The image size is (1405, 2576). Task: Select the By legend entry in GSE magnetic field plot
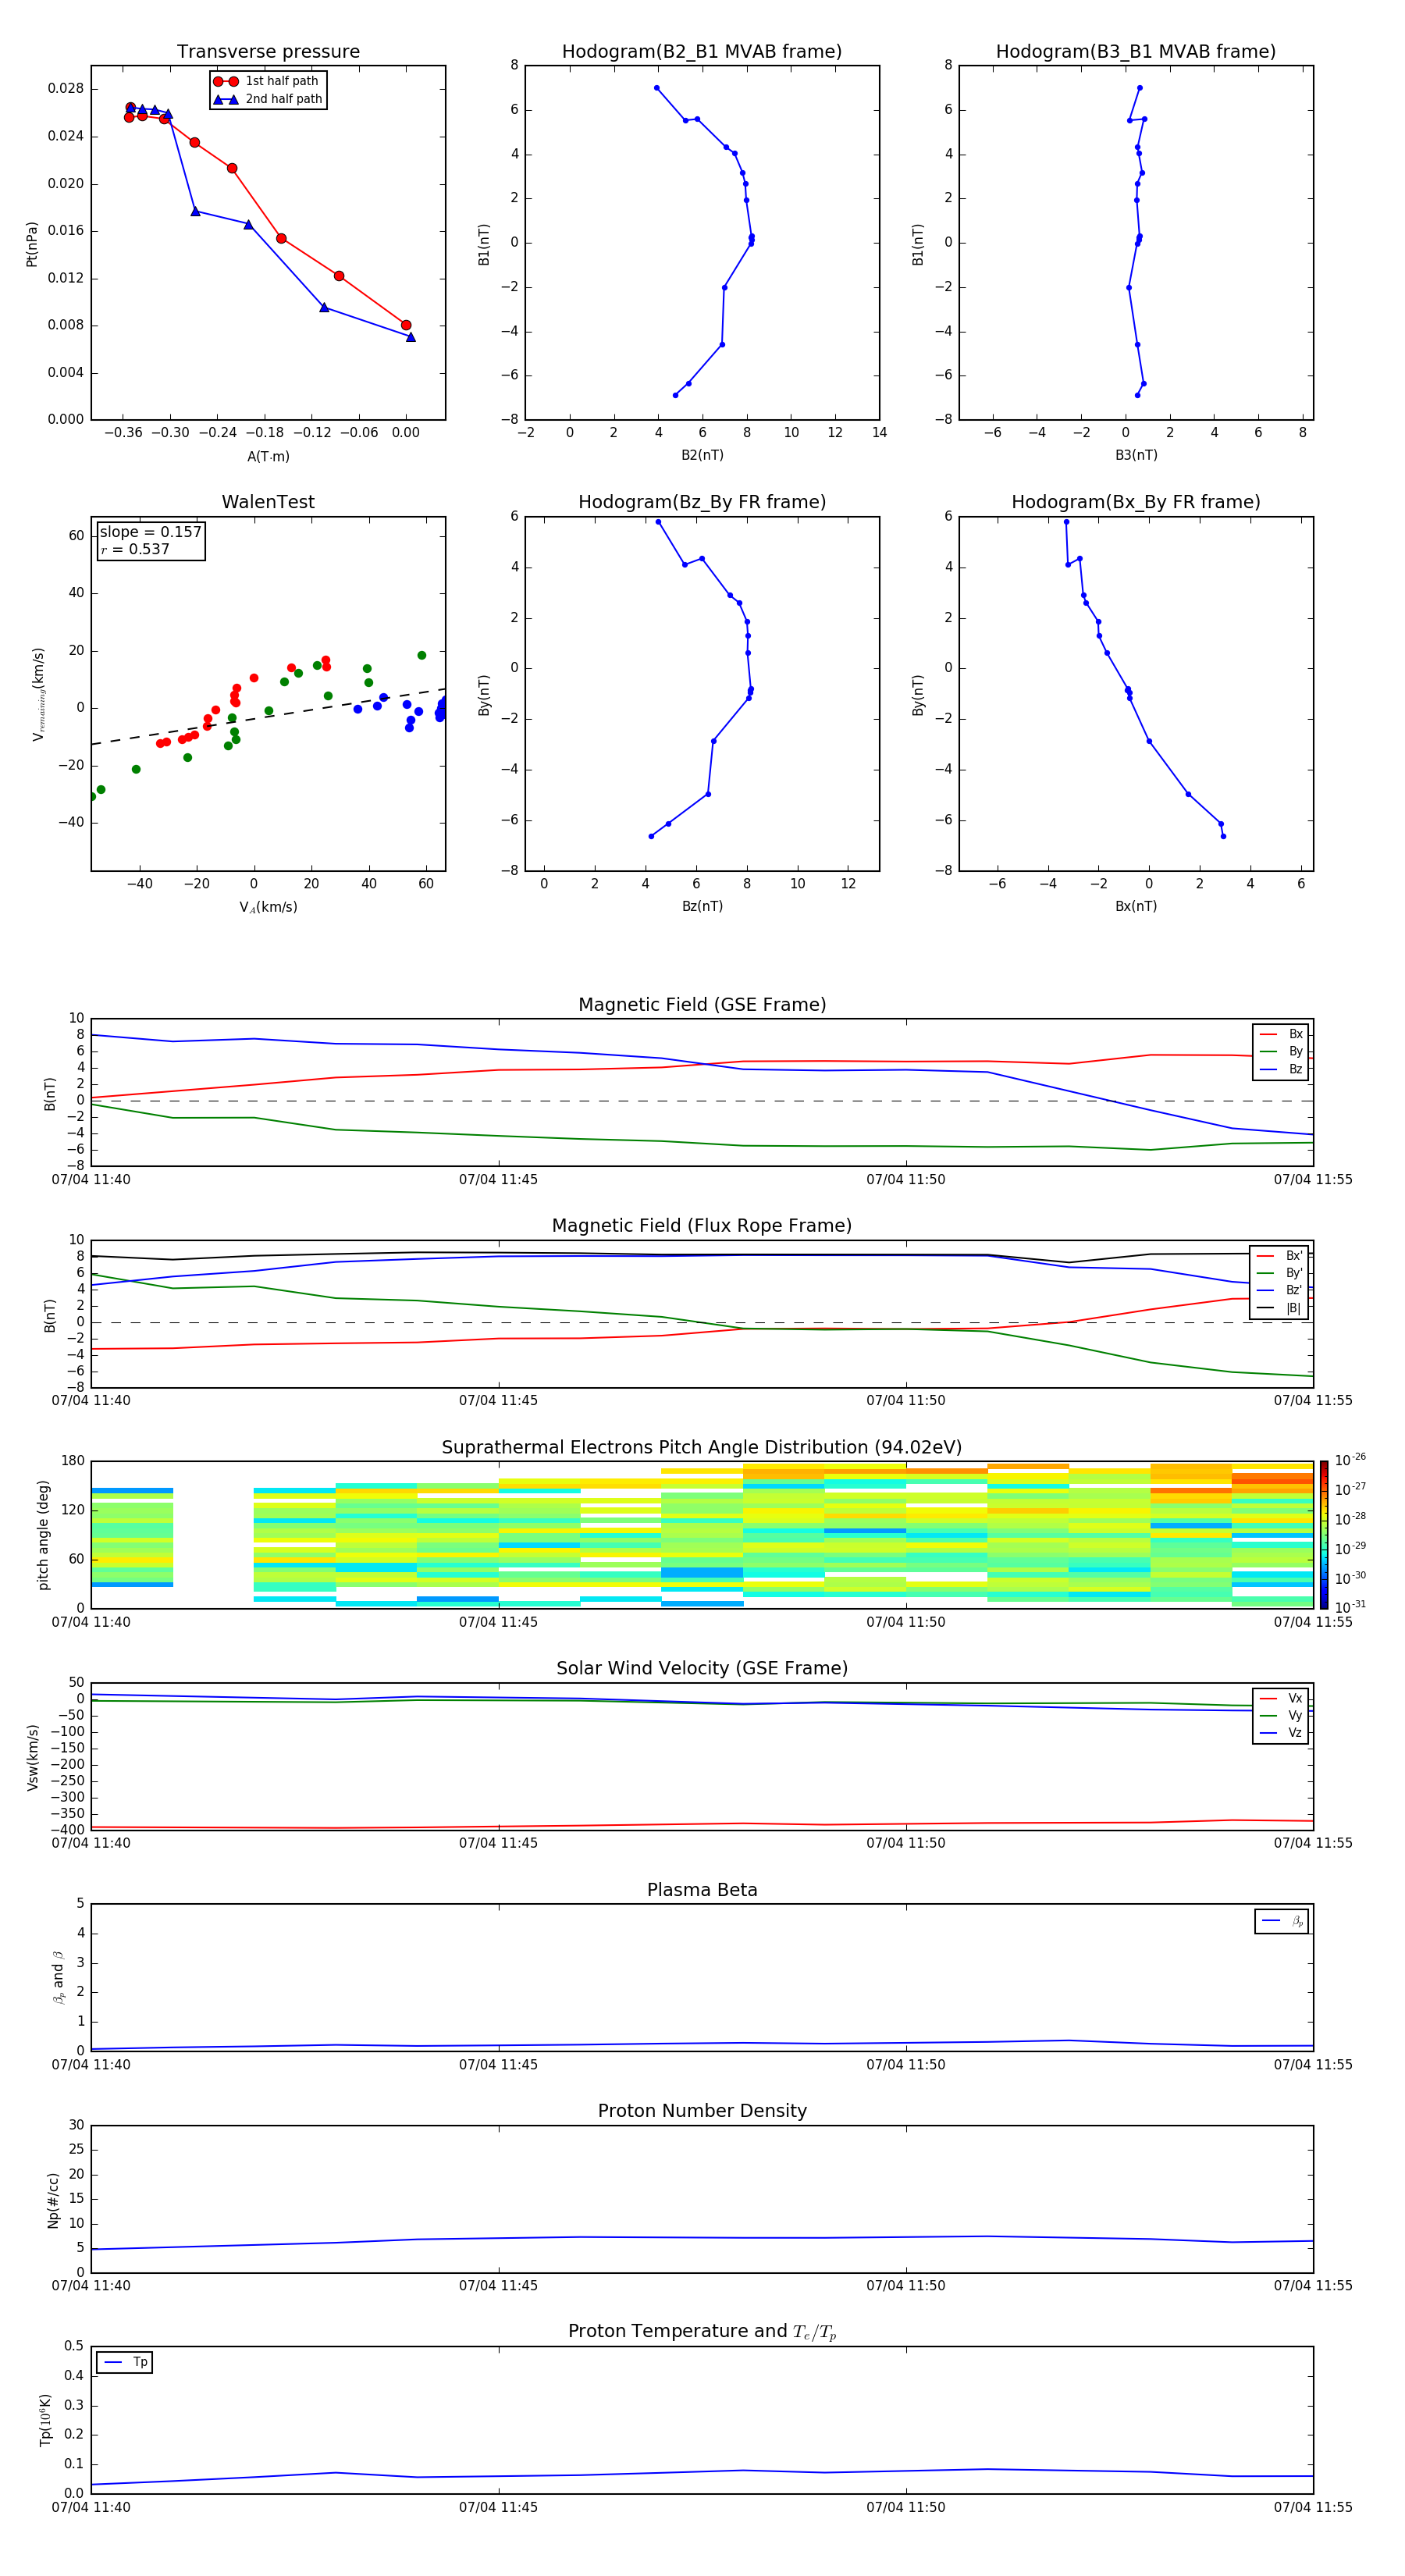click(1281, 1051)
